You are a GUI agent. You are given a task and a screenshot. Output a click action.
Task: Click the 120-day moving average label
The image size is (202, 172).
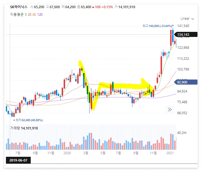point(40,15)
